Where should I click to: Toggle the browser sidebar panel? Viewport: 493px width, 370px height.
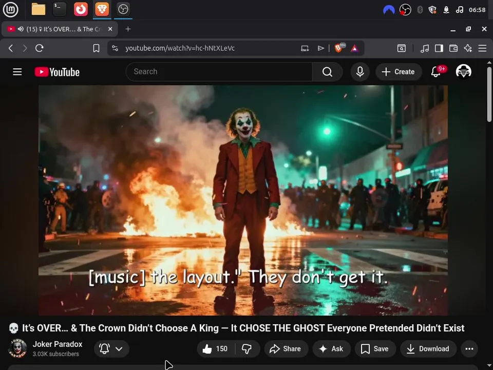click(439, 48)
